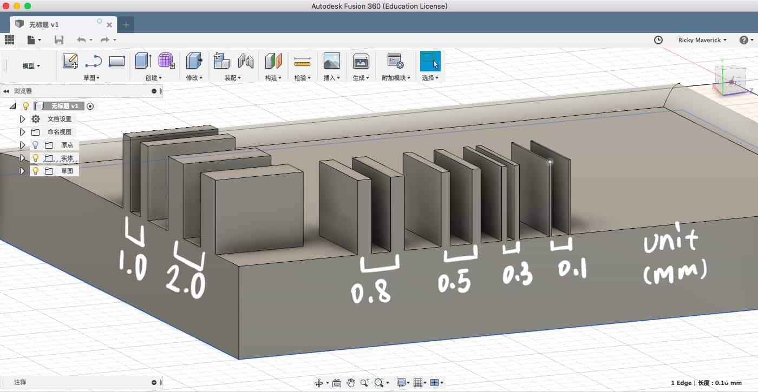The height and width of the screenshot is (392, 758).
Task: Start the Create Sketch tool
Action: tap(70, 61)
